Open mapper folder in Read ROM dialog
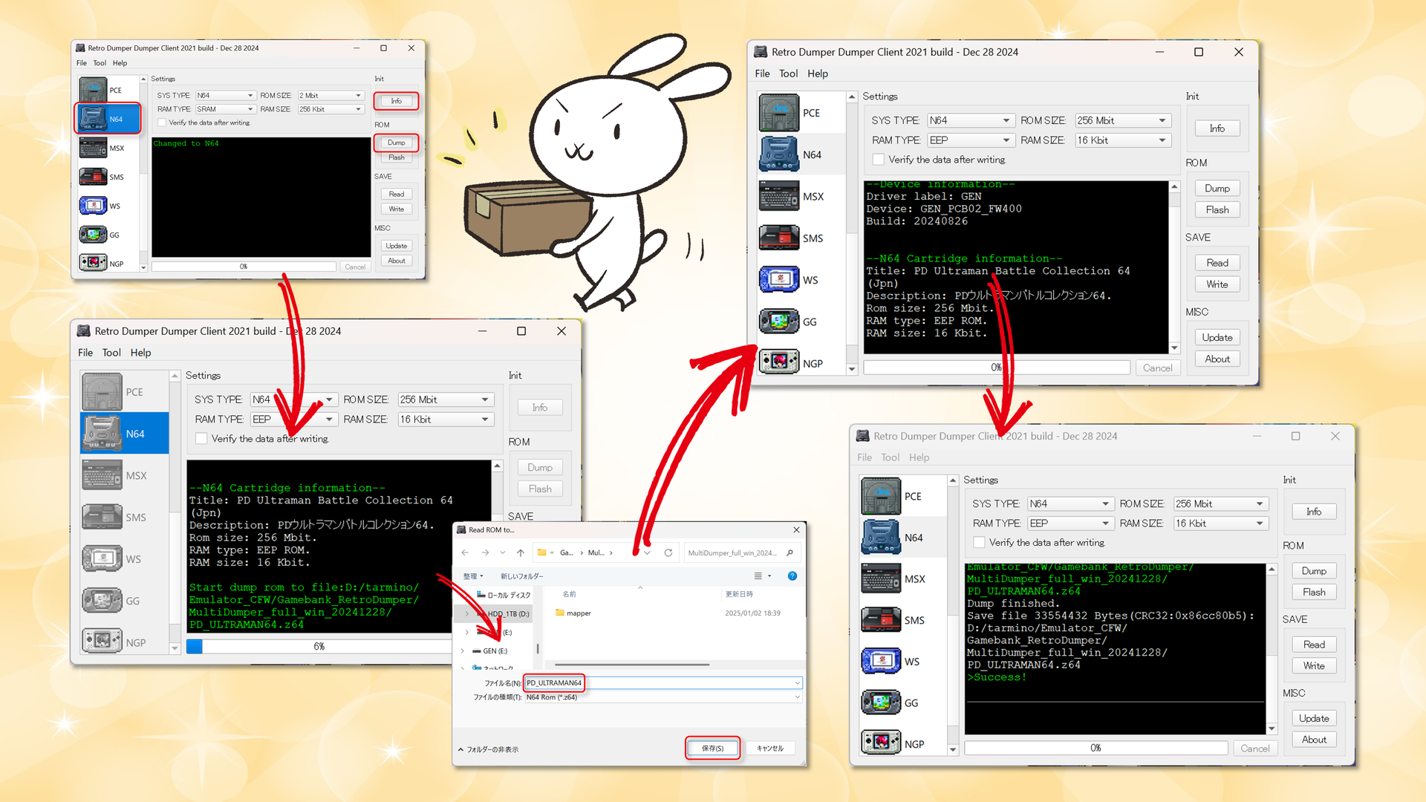The image size is (1426, 802). (573, 613)
